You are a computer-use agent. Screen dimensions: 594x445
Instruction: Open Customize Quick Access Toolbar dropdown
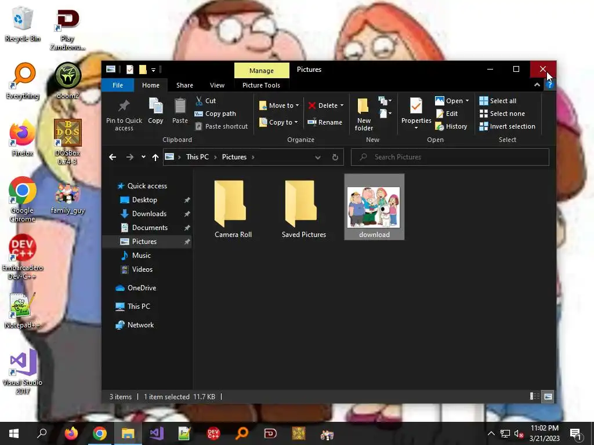pos(153,70)
